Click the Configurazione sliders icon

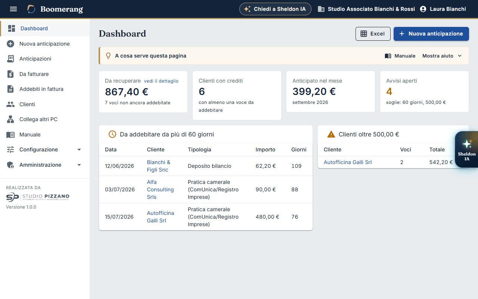[10, 149]
